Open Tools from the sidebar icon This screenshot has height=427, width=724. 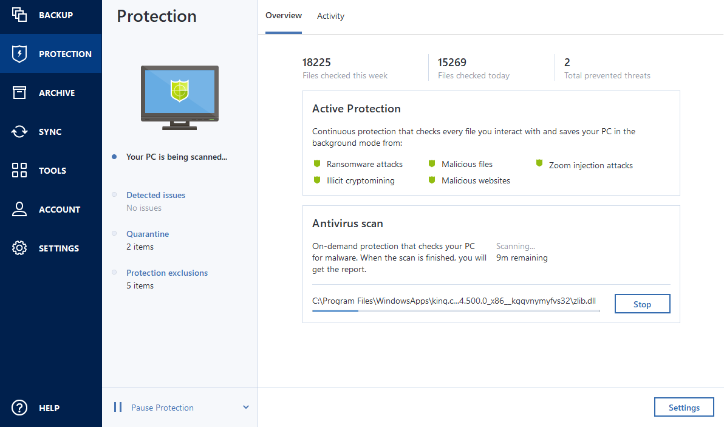[19, 170]
